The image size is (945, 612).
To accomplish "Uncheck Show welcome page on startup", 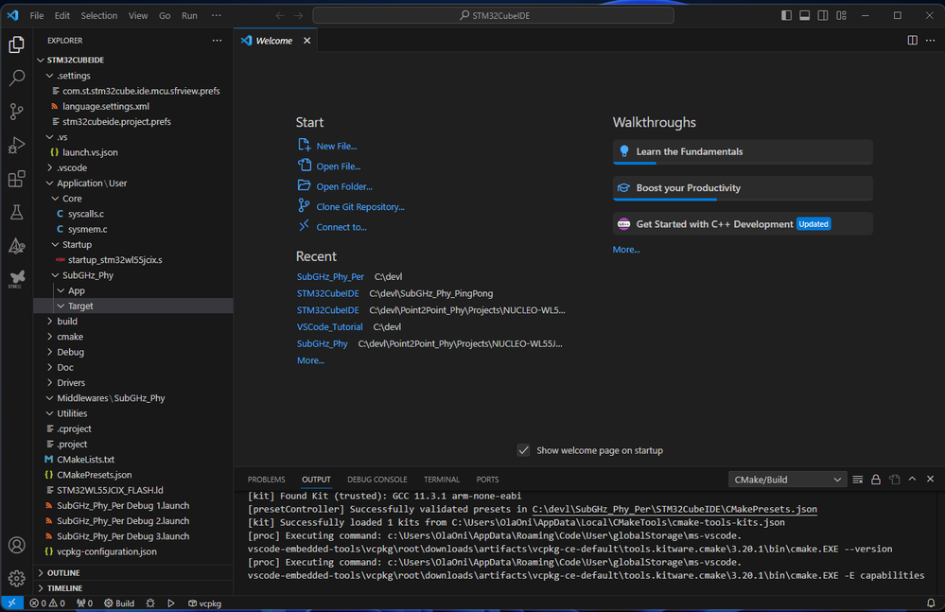I will (x=524, y=450).
